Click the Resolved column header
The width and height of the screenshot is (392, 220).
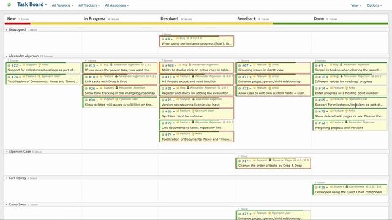[169, 19]
